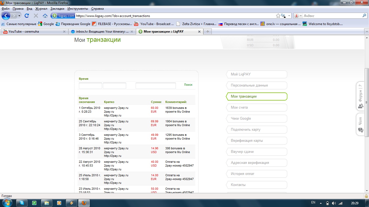Viewport: 369px width, 207px height.
Task: Open media player from taskbar
Action: tap(59, 203)
